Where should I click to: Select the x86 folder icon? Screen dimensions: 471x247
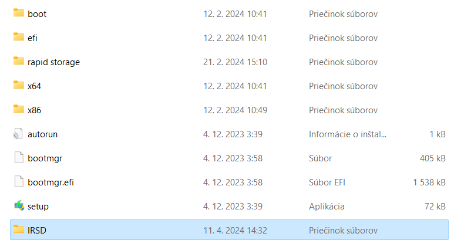pos(19,109)
